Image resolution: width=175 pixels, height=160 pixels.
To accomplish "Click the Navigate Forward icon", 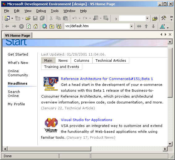I will pos(106,18).
